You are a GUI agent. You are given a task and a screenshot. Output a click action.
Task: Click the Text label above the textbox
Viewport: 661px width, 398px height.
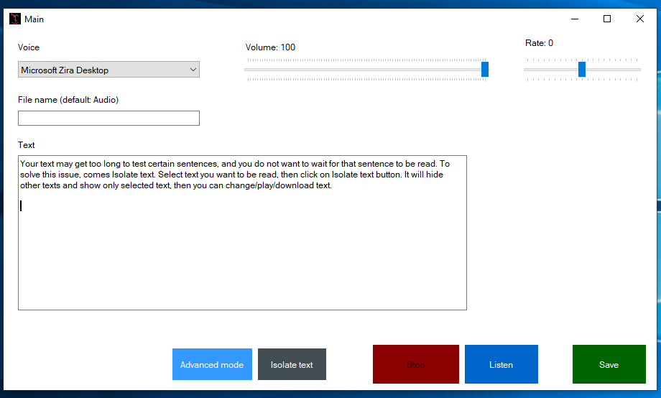(26, 145)
